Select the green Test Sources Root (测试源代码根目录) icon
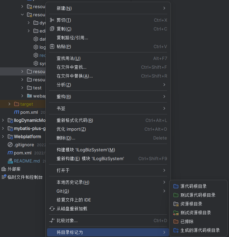 [x=176, y=195]
